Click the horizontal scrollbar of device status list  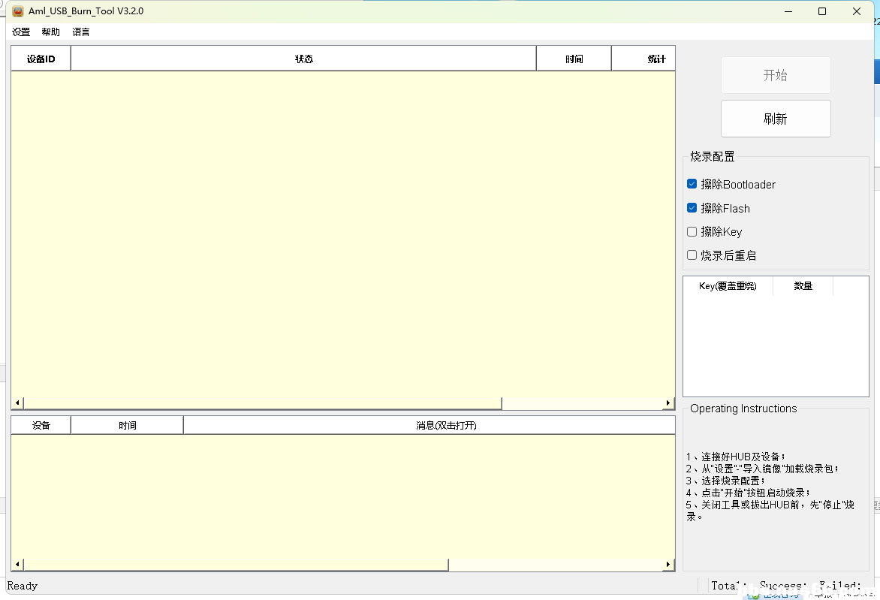[263, 403]
